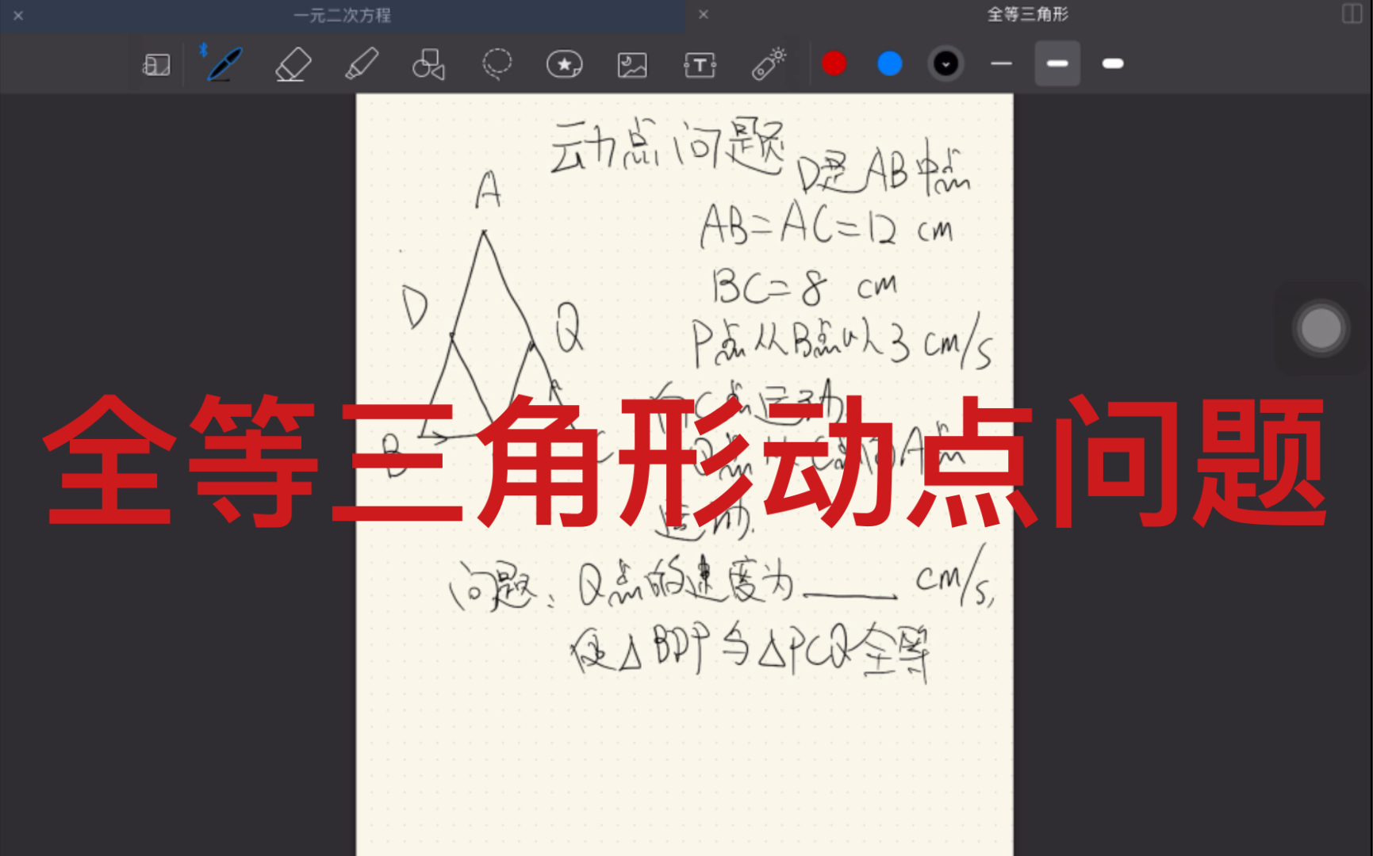Open the sidebar panel icon
This screenshot has width=1373, height=856.
[155, 63]
